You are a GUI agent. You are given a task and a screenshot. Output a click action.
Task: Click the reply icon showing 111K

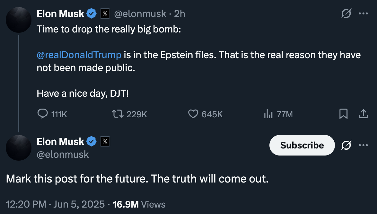[43, 114]
